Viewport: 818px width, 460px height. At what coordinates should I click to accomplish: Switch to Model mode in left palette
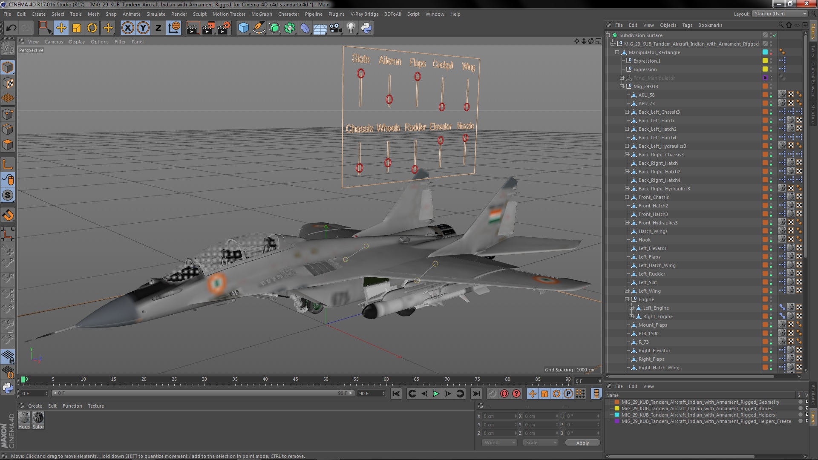click(x=8, y=68)
